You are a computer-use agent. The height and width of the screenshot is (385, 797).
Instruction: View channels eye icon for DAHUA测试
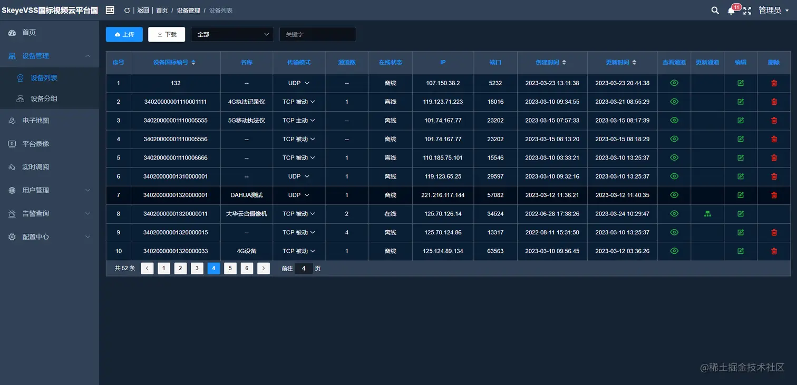click(674, 195)
